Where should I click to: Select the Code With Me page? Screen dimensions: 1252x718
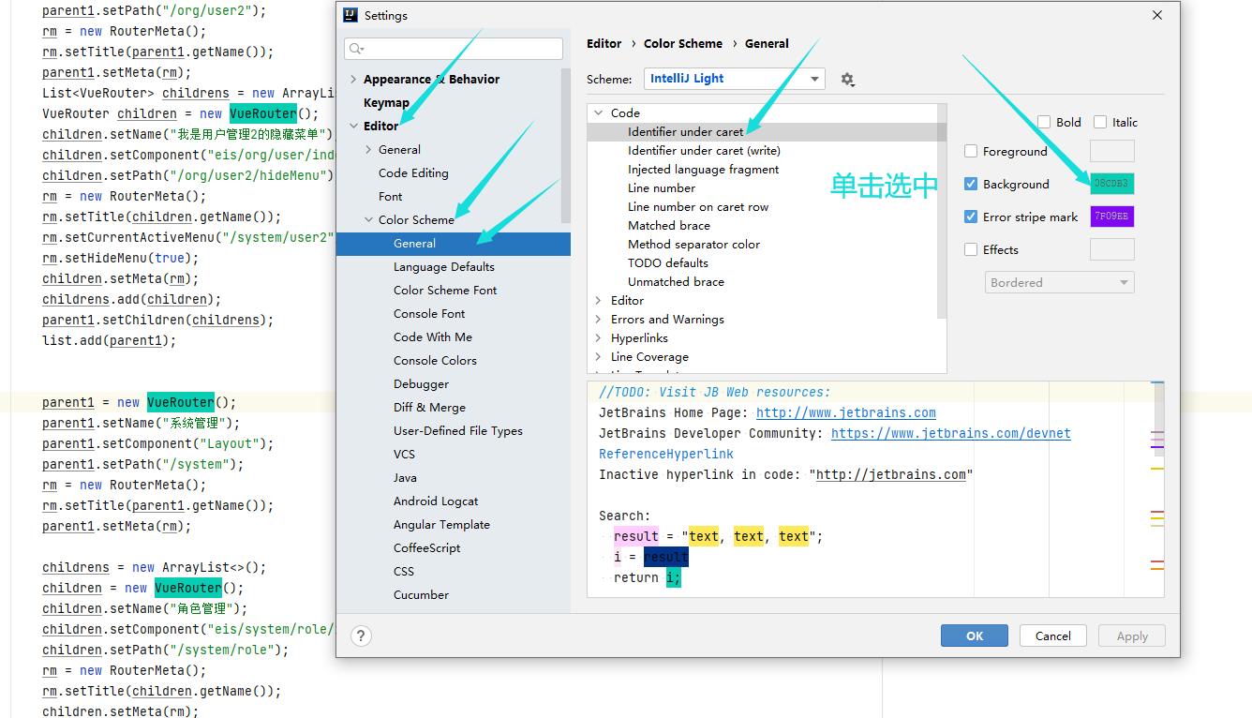[x=433, y=337]
